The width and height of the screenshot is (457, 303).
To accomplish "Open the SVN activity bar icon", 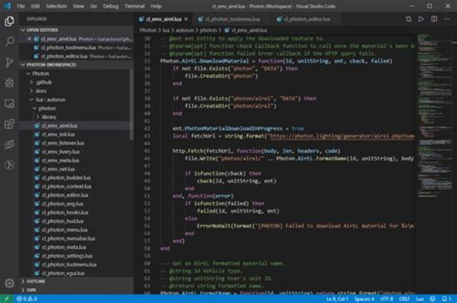I will [10, 145].
